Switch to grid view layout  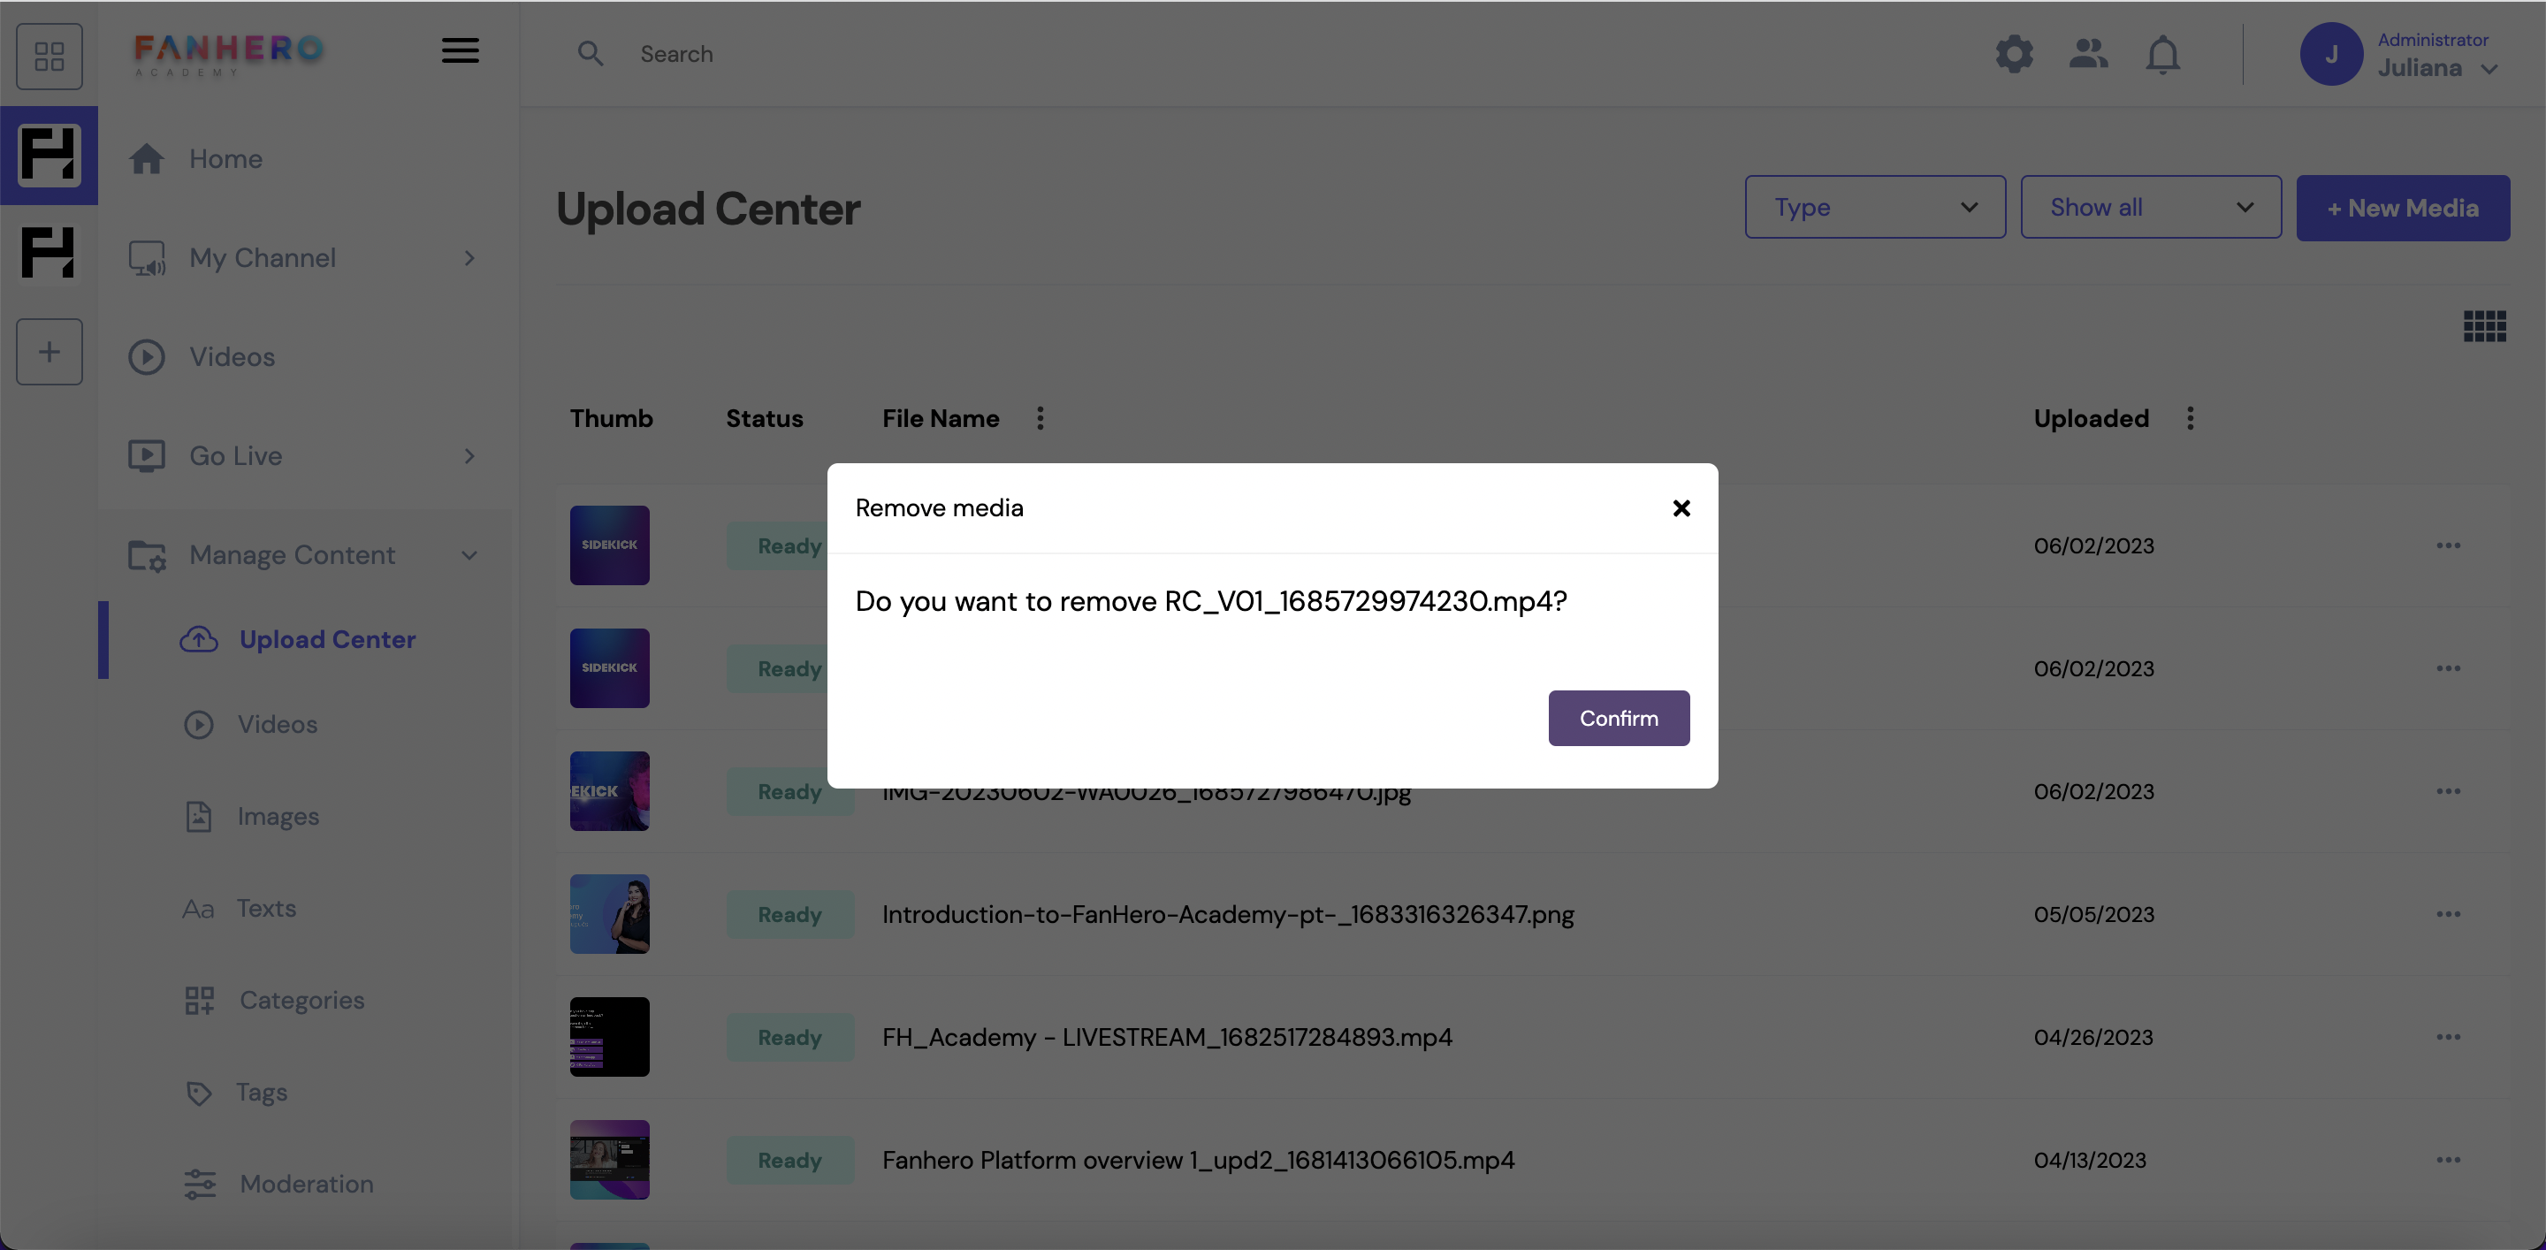2482,326
